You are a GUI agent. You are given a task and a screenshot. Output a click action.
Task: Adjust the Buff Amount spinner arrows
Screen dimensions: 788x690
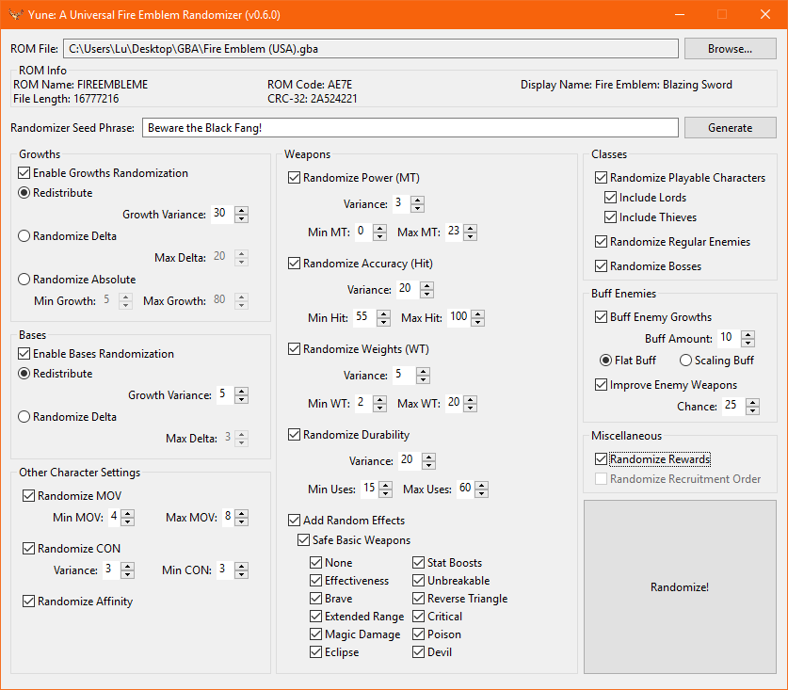(x=748, y=338)
